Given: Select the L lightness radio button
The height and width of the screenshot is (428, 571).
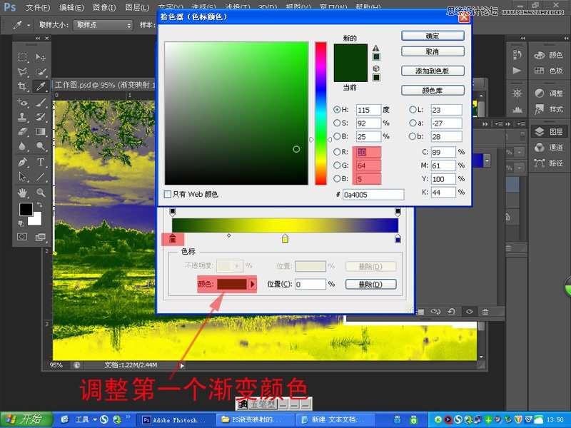Looking at the screenshot, I should 413,110.
